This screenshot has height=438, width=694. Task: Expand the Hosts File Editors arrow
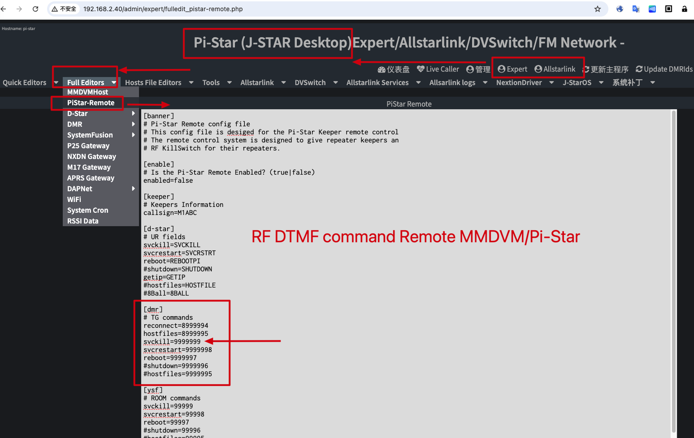coord(191,82)
